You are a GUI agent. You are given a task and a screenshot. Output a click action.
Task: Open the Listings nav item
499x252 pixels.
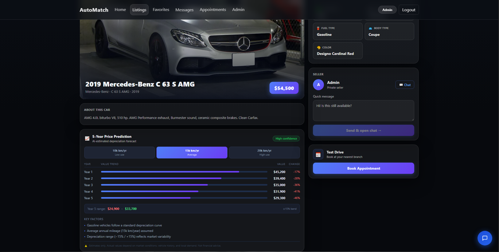(139, 10)
